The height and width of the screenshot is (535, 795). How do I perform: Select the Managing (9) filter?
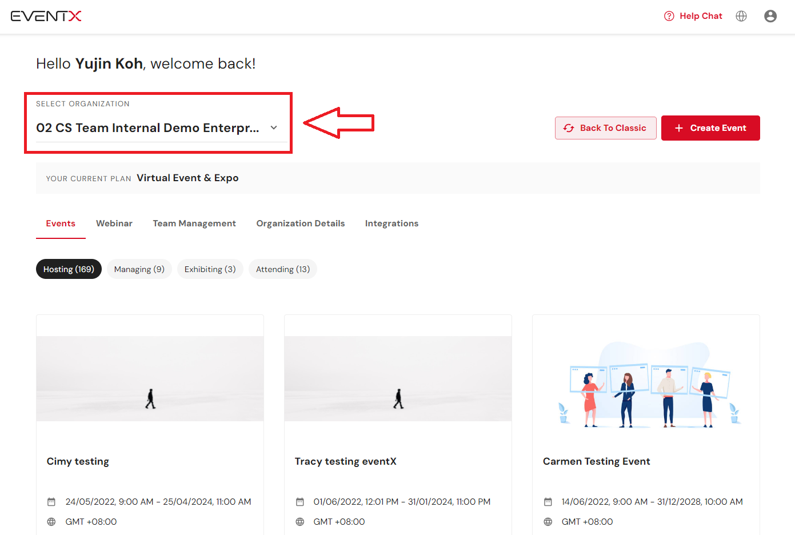139,269
